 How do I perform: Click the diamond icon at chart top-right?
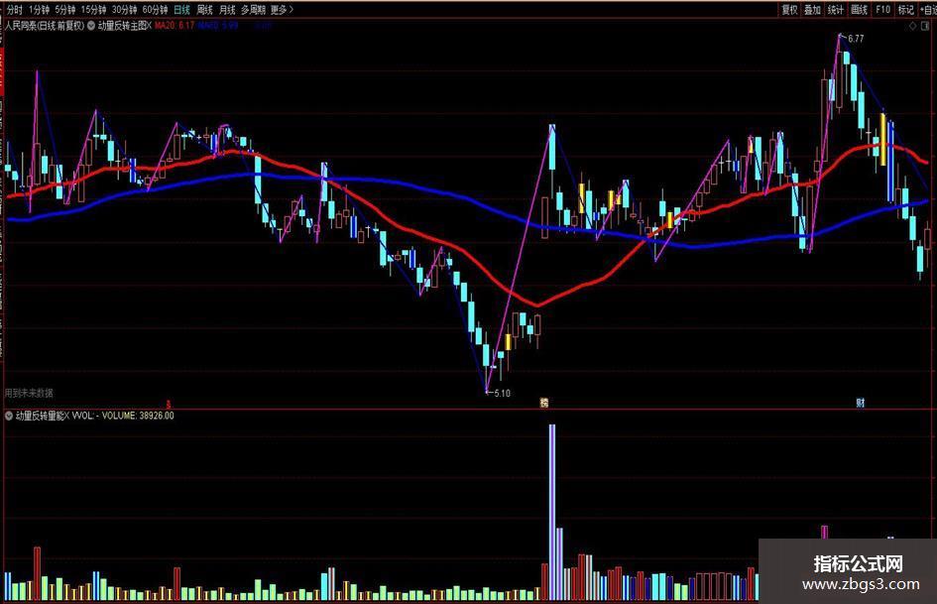(912, 27)
